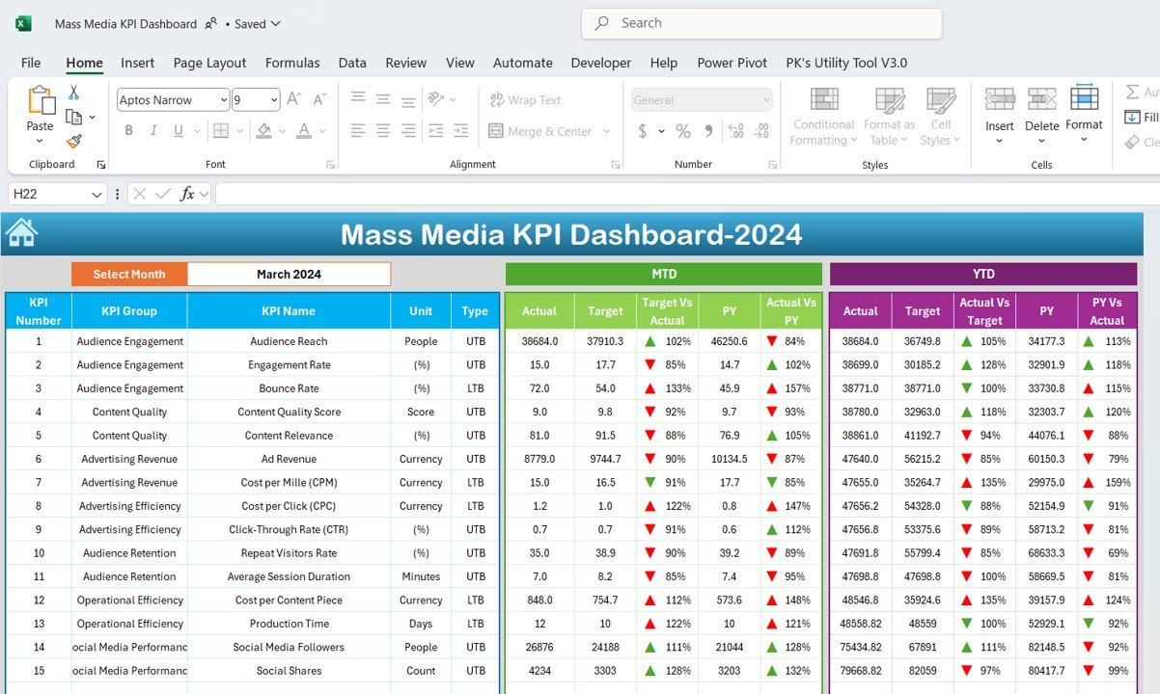Image resolution: width=1160 pixels, height=694 pixels.
Task: Click the MTD header bar
Action: click(664, 274)
